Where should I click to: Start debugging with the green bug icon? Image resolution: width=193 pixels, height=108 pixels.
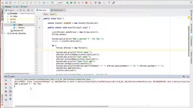coord(71,3)
